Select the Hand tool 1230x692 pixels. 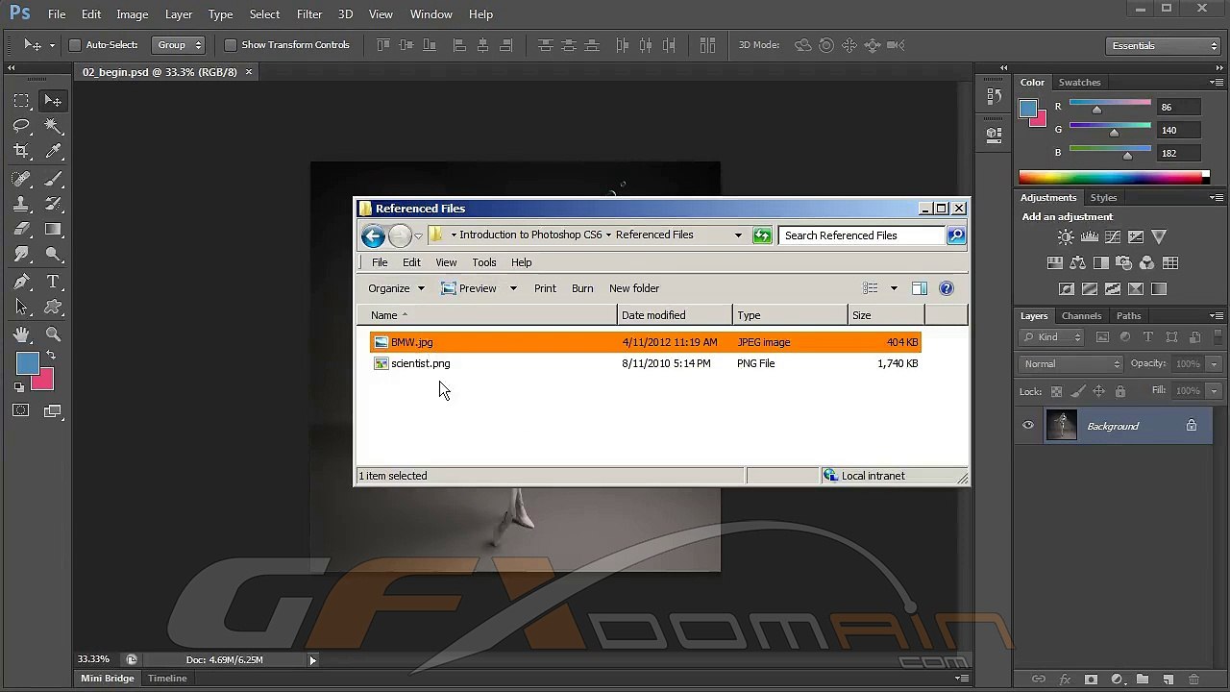coord(21,334)
